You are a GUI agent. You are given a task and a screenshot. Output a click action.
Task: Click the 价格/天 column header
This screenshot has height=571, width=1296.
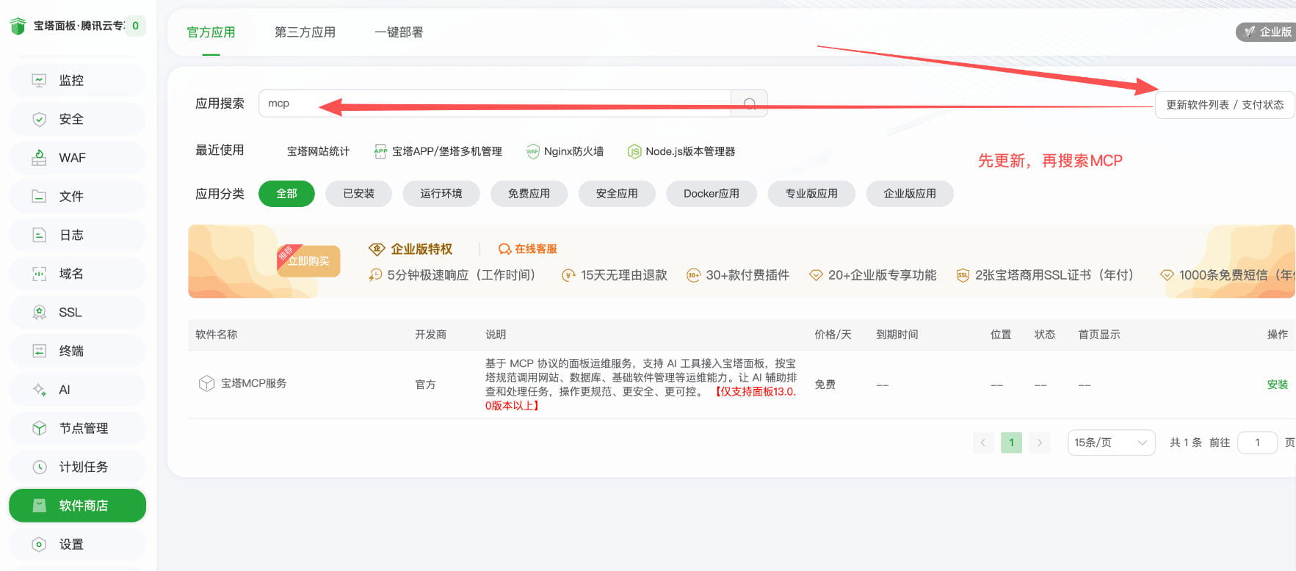[833, 335]
